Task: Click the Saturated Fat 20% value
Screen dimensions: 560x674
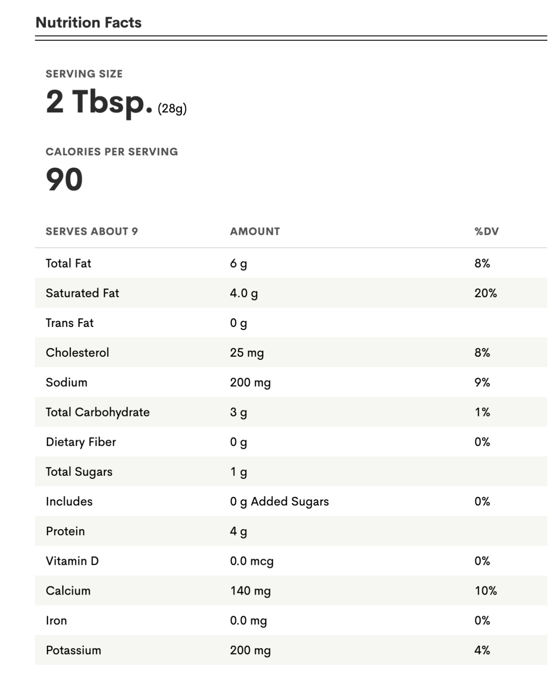Action: point(485,293)
